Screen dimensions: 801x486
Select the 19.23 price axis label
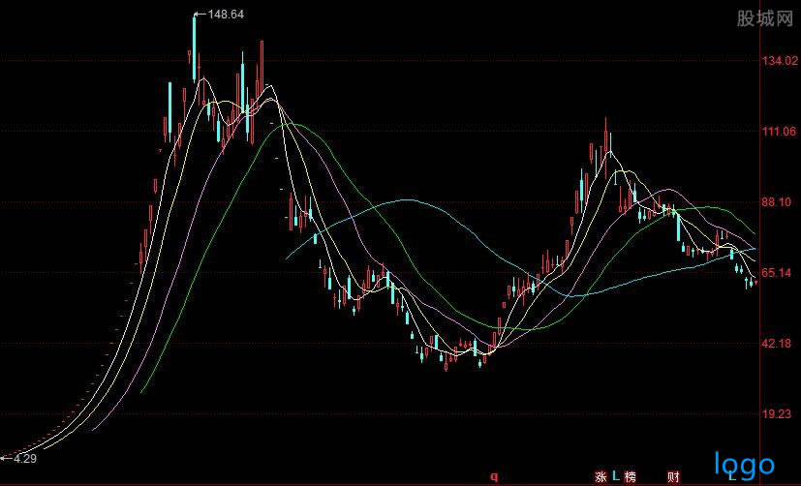click(777, 415)
